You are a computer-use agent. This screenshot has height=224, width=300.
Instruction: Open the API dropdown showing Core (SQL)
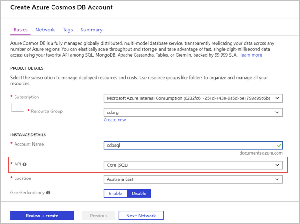pyautogui.click(x=193, y=165)
